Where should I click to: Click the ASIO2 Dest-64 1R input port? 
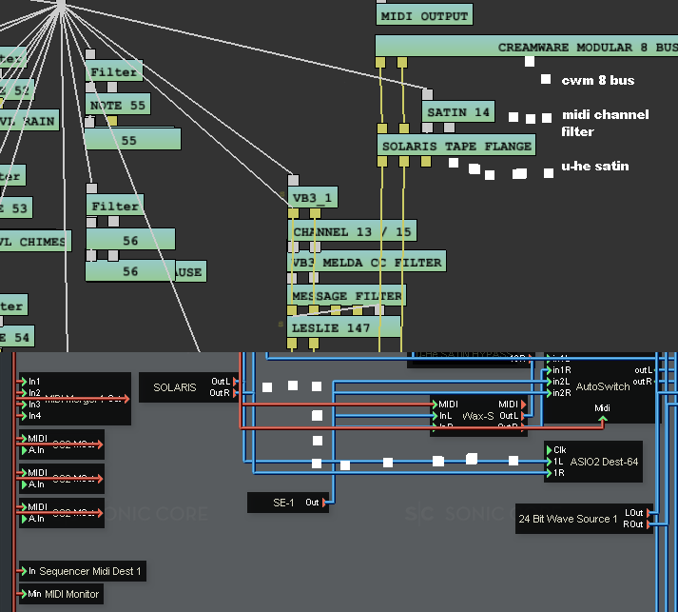coord(549,473)
